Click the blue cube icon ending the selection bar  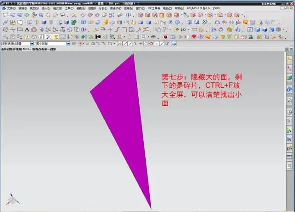pyautogui.click(x=174, y=44)
